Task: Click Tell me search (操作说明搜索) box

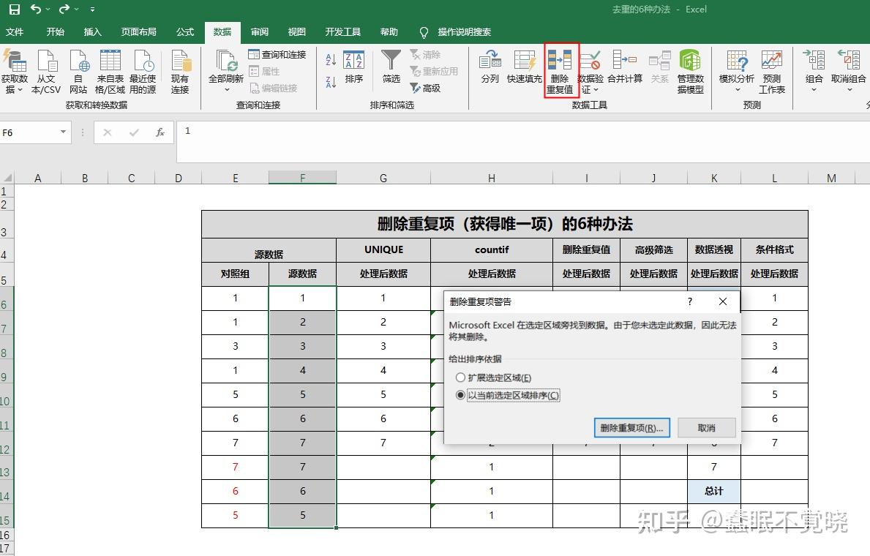Action: coord(456,32)
